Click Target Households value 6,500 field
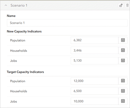Viewport: 130px width, 108px height. point(94,91)
